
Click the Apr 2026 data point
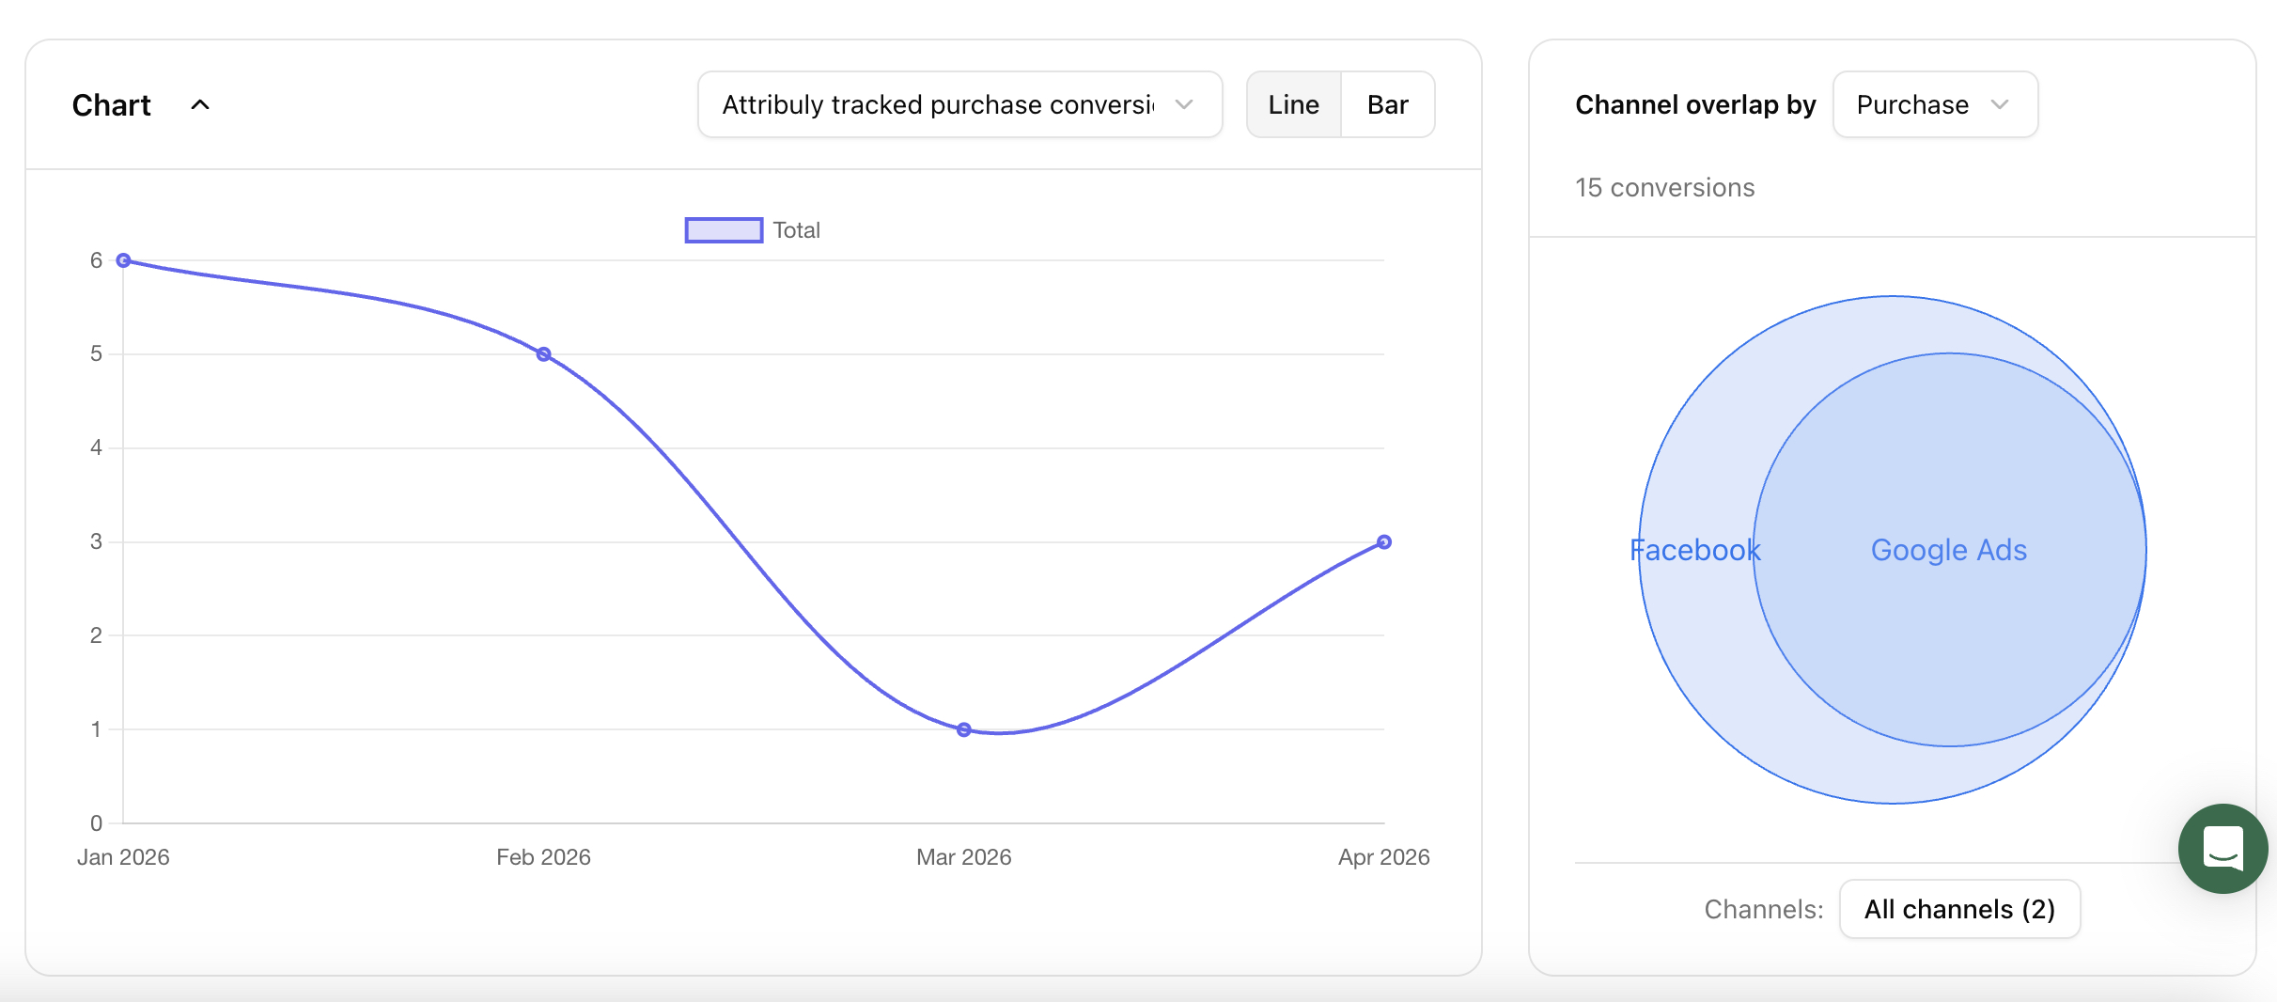click(x=1383, y=541)
